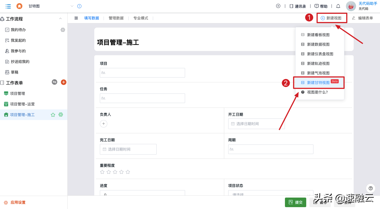Click the sort arrows icon beside 工作表单
The width and height of the screenshot is (380, 209).
point(54,82)
